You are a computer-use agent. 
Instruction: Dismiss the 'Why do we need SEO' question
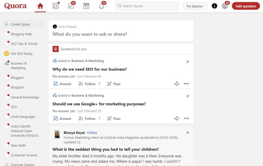tap(188, 62)
